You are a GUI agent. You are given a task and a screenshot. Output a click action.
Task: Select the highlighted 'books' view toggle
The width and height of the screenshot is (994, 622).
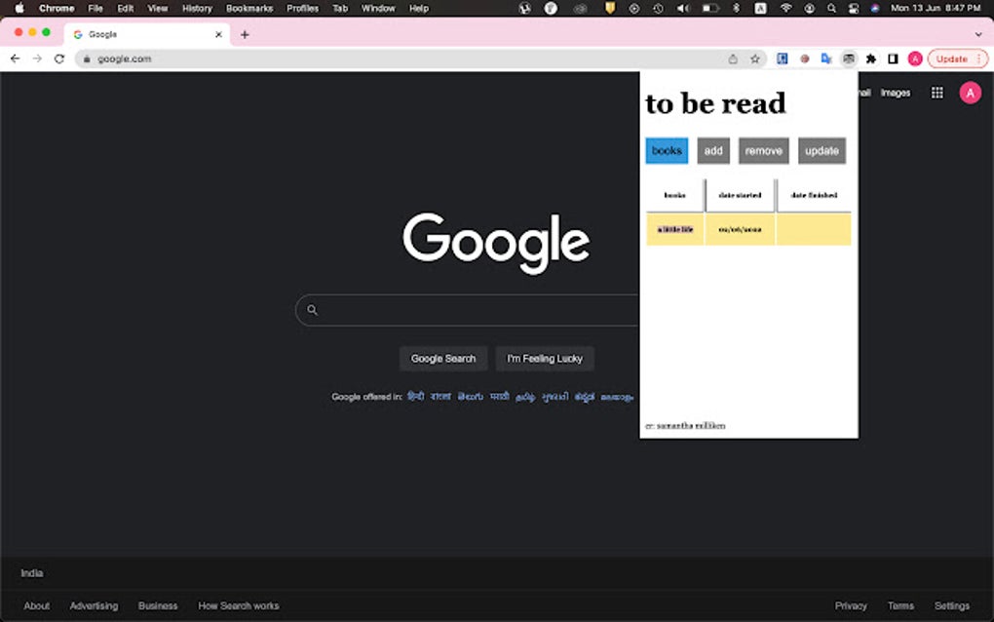(x=666, y=150)
